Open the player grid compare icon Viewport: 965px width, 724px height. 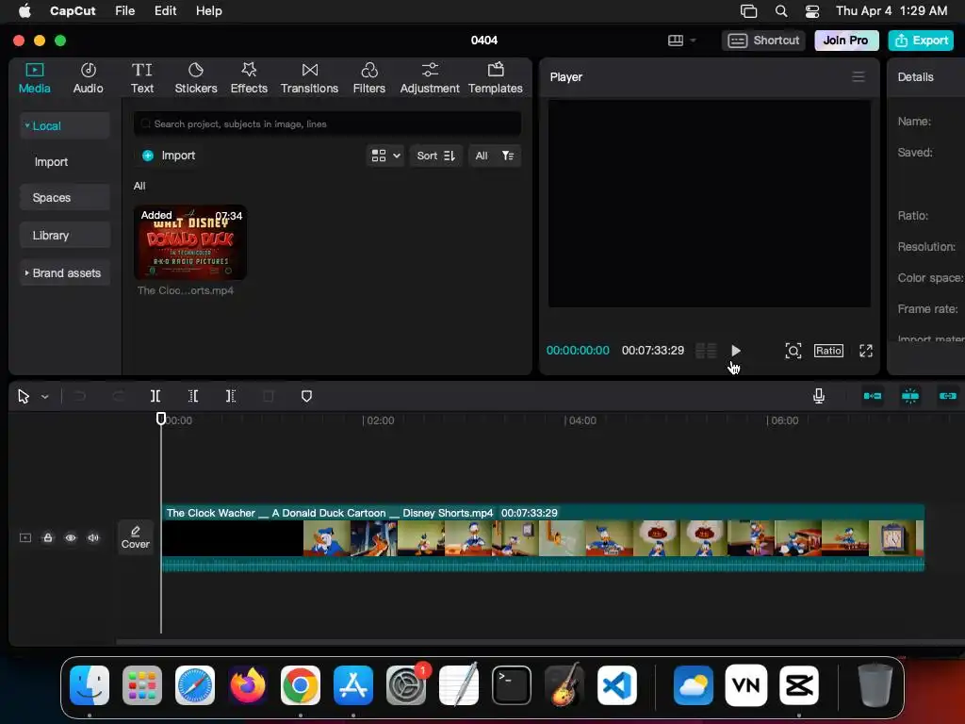click(706, 351)
